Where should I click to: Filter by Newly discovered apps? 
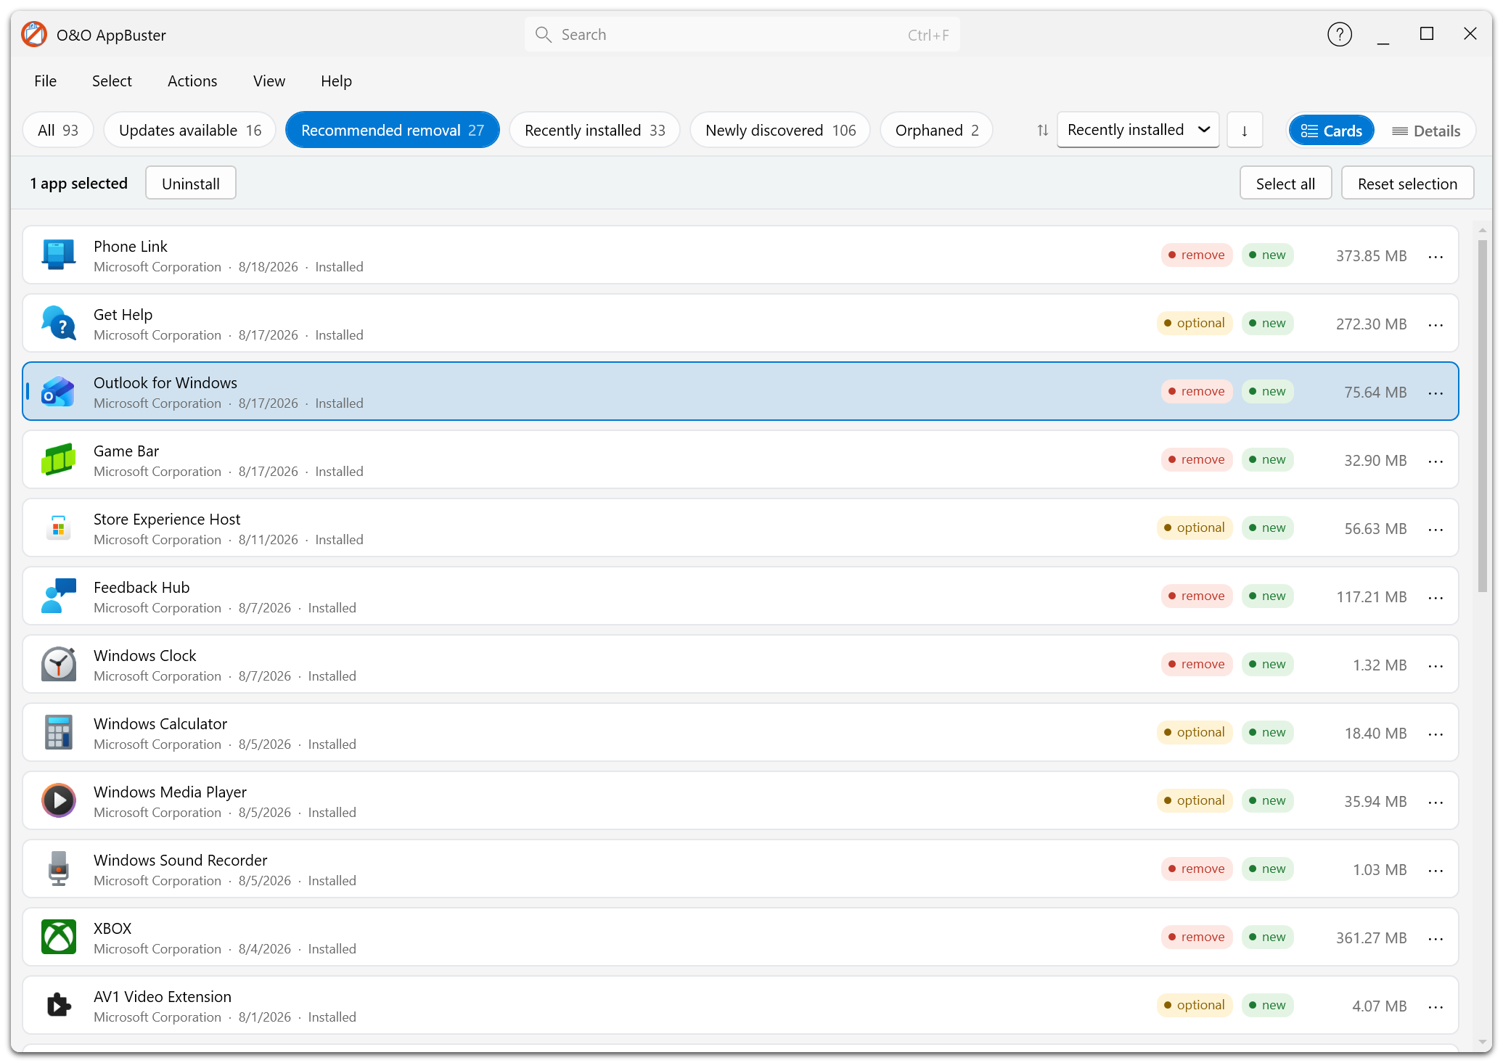pos(780,130)
